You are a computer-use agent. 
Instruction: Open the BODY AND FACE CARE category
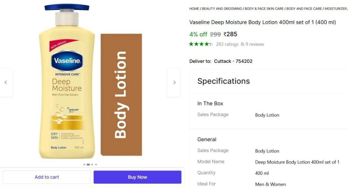pos(304,8)
